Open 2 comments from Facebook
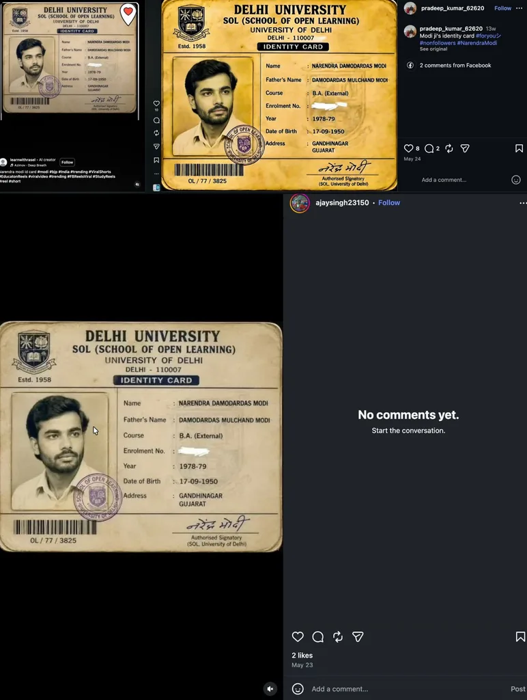 pos(455,65)
